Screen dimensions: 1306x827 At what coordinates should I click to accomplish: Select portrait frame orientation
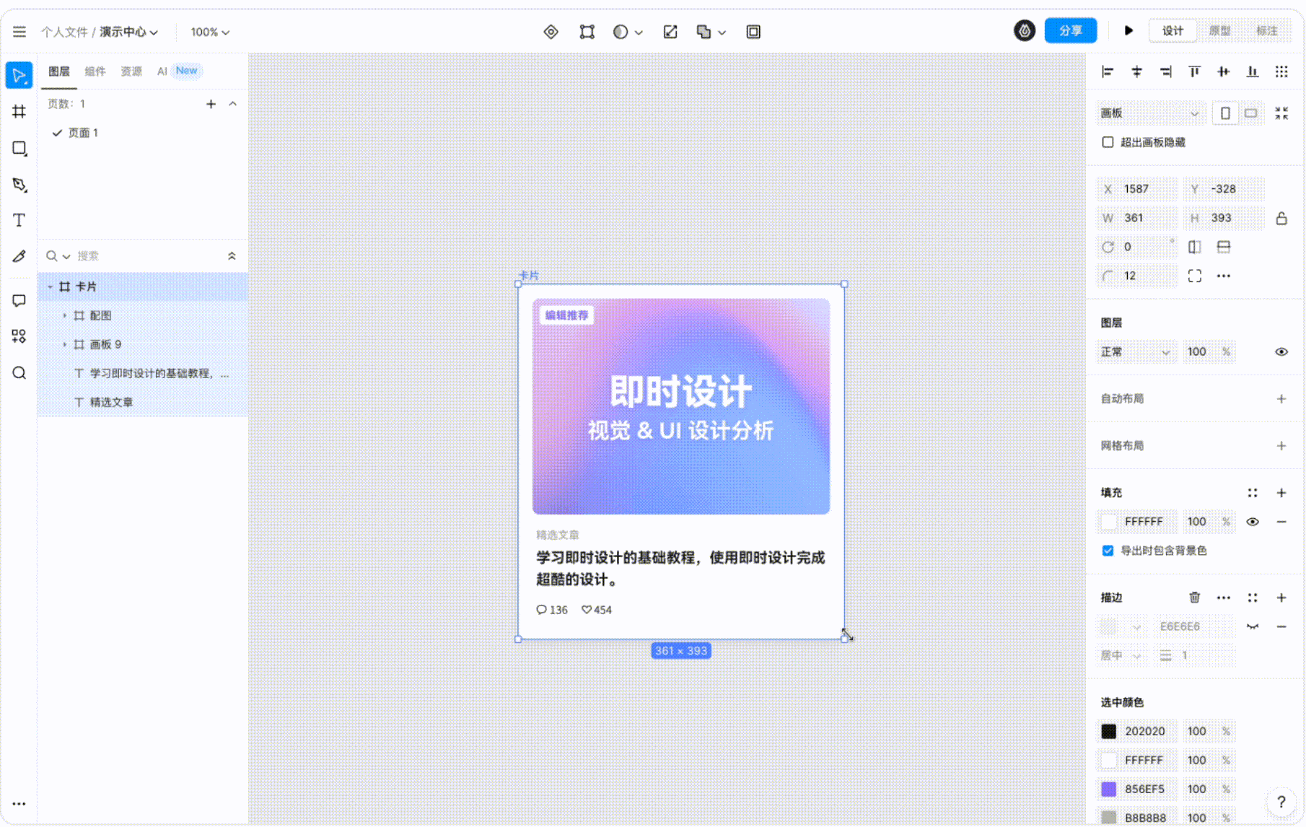[1225, 113]
